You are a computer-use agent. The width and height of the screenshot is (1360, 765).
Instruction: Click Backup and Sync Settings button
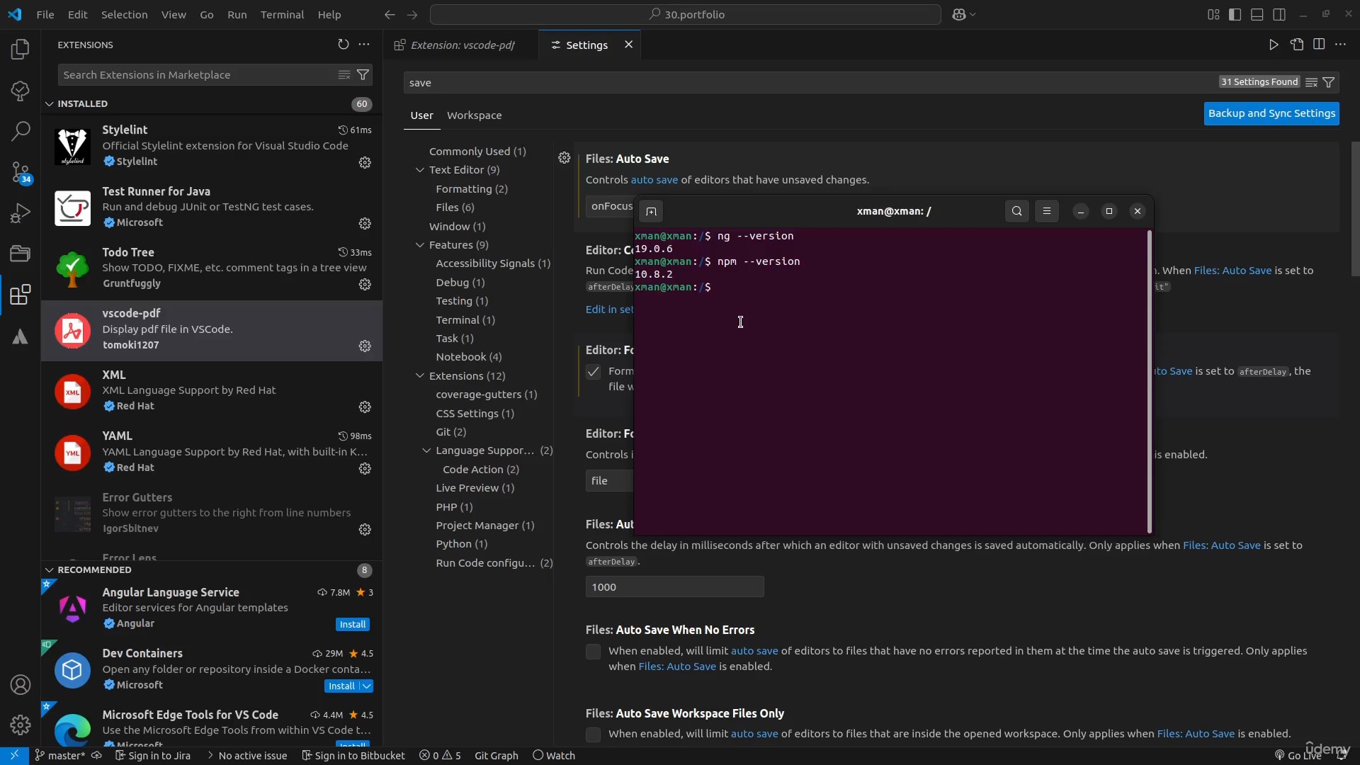(1271, 113)
